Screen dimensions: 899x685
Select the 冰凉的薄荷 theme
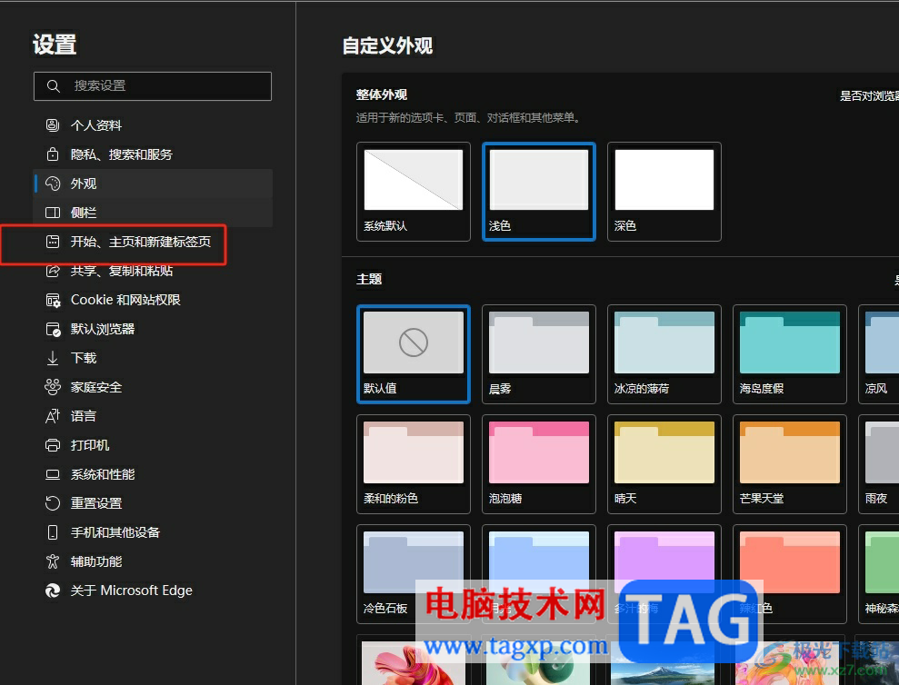coord(664,354)
